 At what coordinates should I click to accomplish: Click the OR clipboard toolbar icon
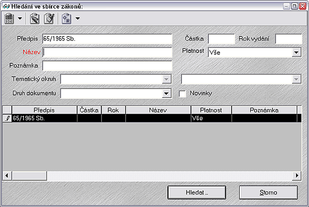click(67, 18)
